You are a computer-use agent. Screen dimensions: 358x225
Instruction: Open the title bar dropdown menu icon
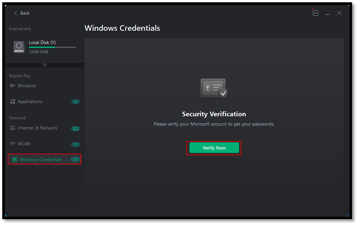pos(315,13)
